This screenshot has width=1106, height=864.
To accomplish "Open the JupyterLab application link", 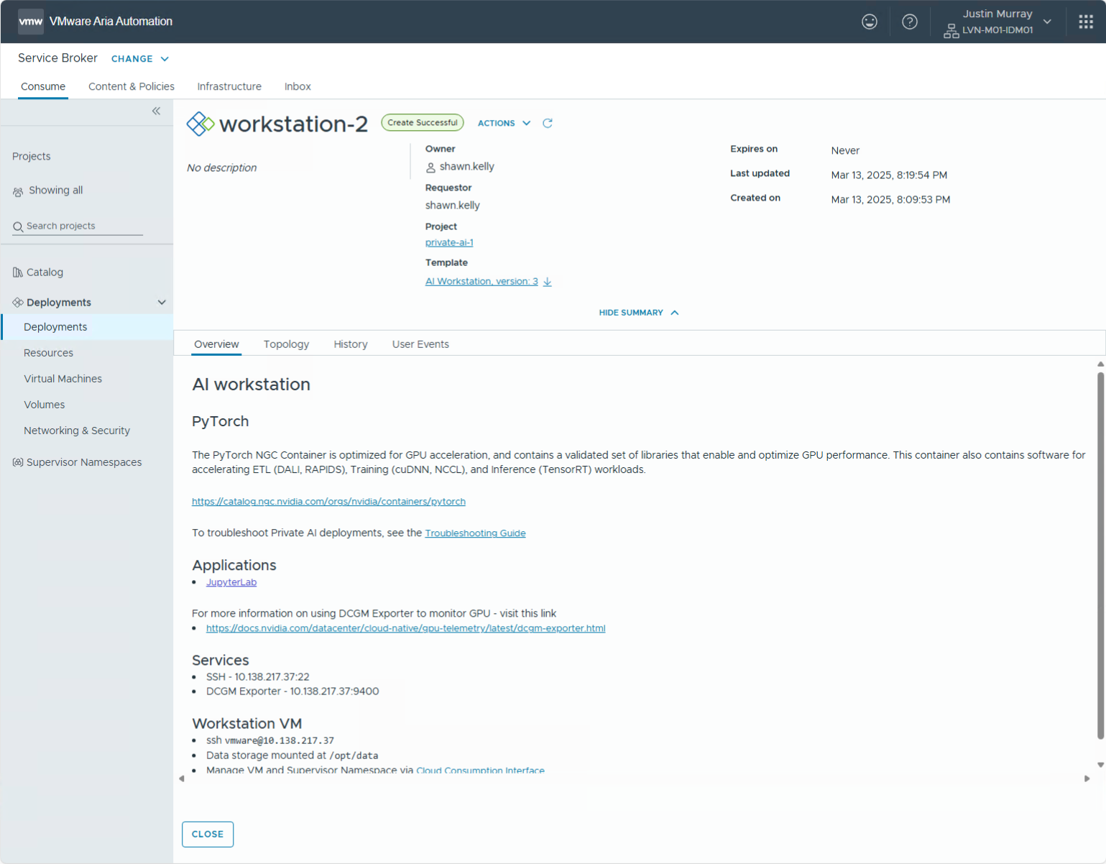I will (x=231, y=582).
